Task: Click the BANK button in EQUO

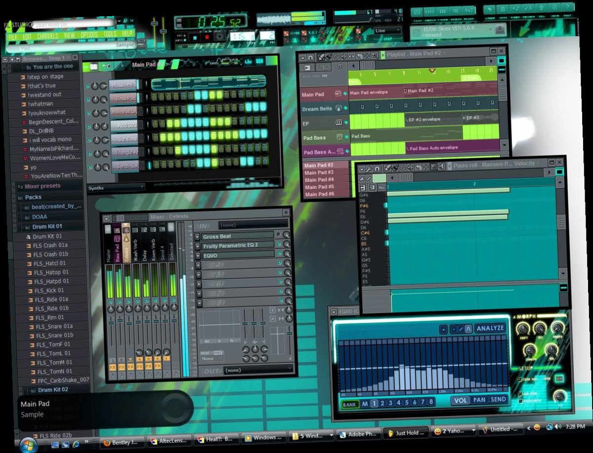Action: [x=350, y=405]
